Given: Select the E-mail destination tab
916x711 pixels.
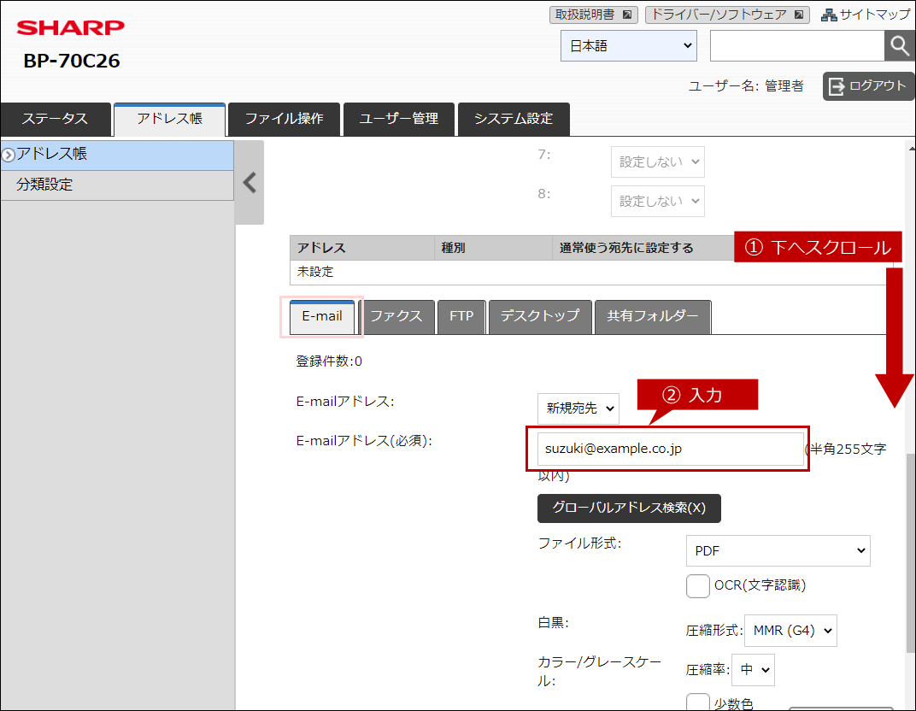Looking at the screenshot, I should point(322,317).
